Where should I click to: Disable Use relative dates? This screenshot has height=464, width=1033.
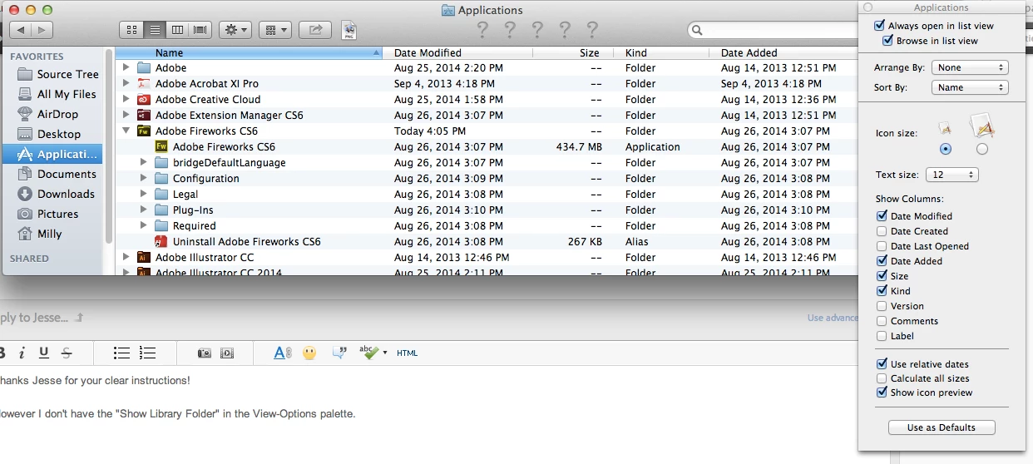coord(882,364)
